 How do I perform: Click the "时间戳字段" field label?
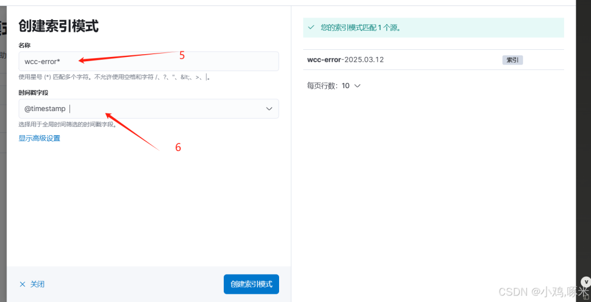pyautogui.click(x=33, y=92)
